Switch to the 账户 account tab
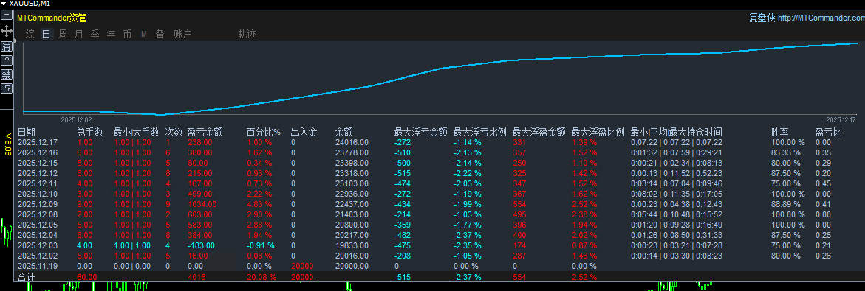The height and width of the screenshot is (291, 865). (182, 34)
